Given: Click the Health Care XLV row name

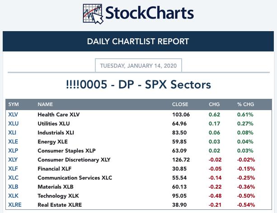Looking at the screenshot, I should [58, 115].
